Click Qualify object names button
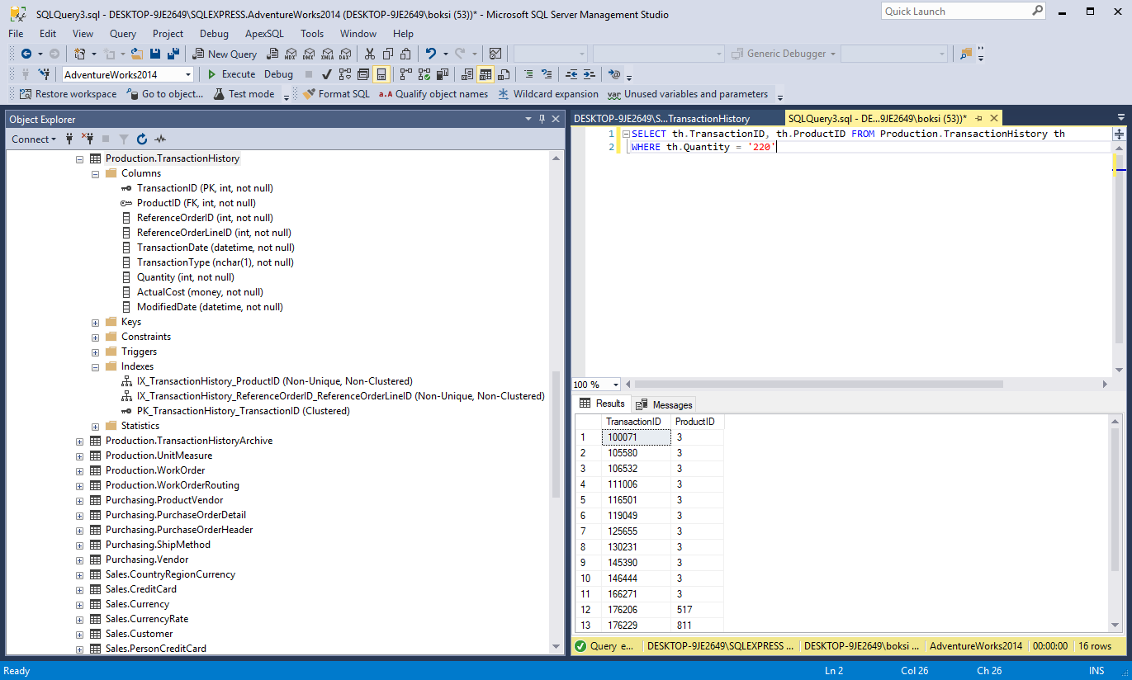Image resolution: width=1132 pixels, height=680 pixels. click(433, 94)
